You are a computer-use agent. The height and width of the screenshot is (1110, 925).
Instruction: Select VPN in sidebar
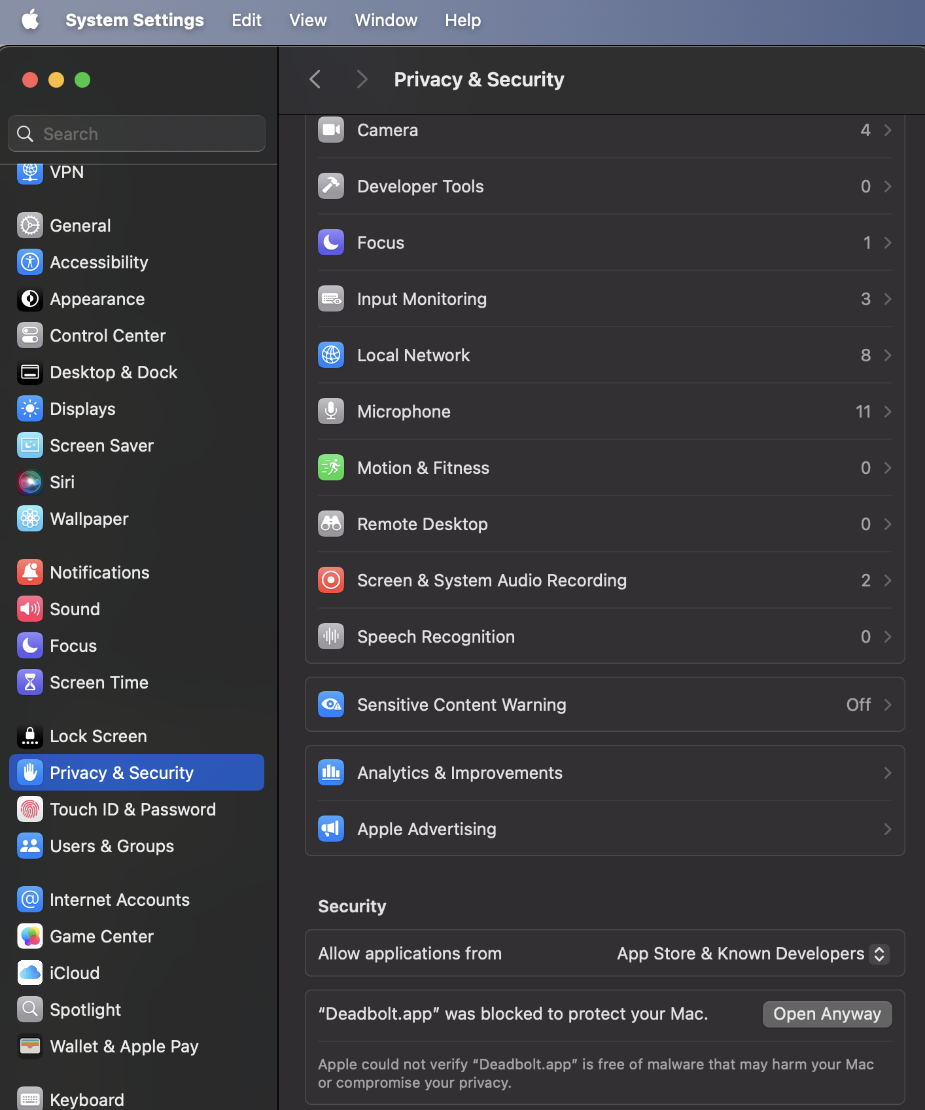[x=137, y=174]
